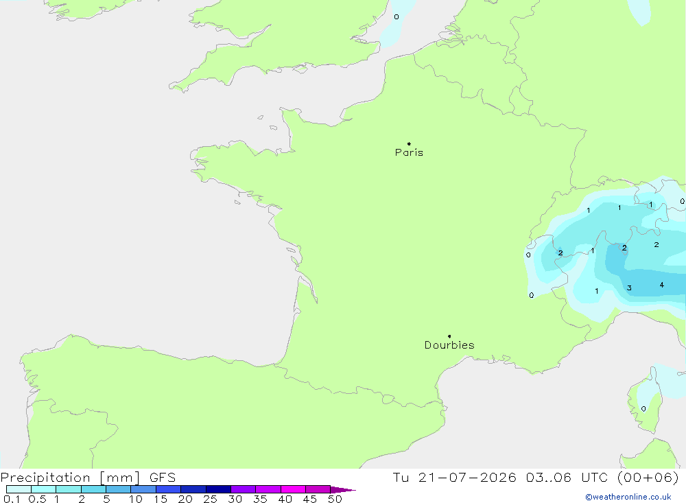Click the '25' legend scale label

[x=211, y=499]
